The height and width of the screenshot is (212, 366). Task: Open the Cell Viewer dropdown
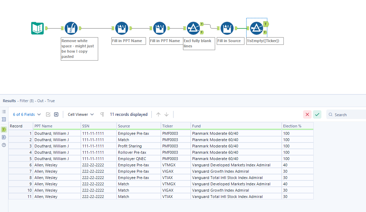(x=80, y=114)
